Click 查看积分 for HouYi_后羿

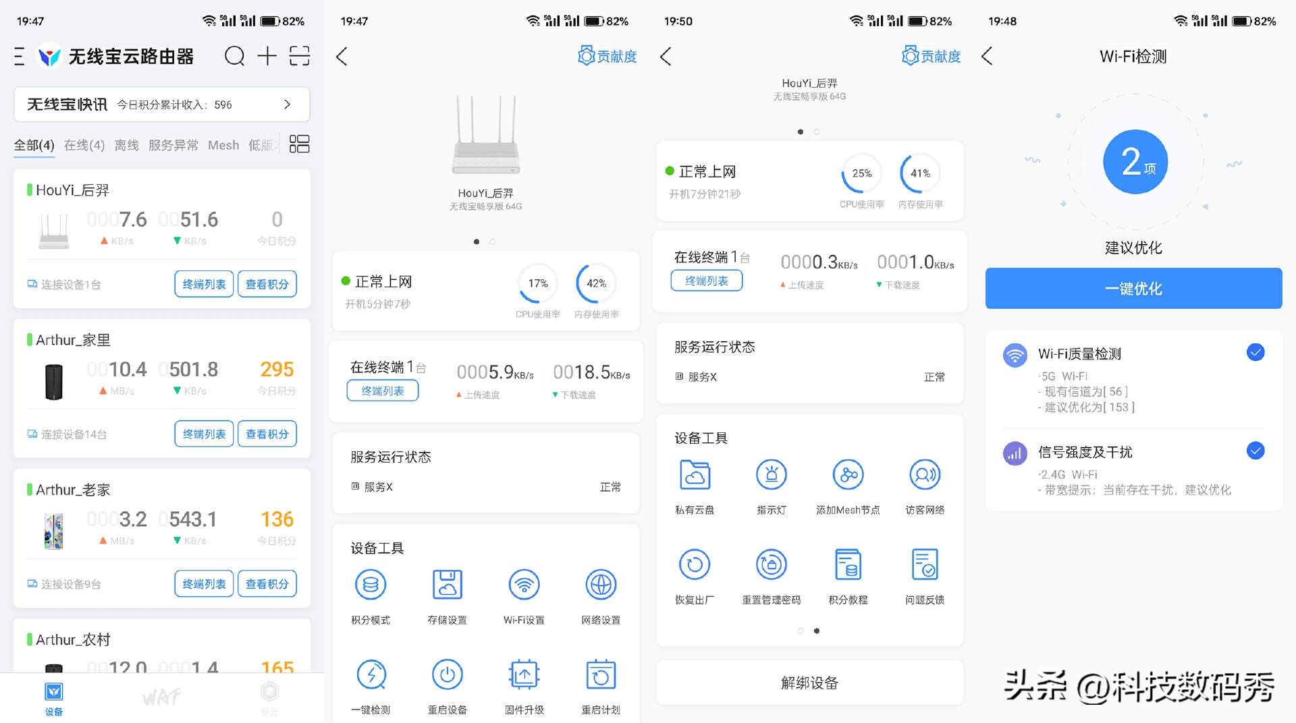click(267, 284)
